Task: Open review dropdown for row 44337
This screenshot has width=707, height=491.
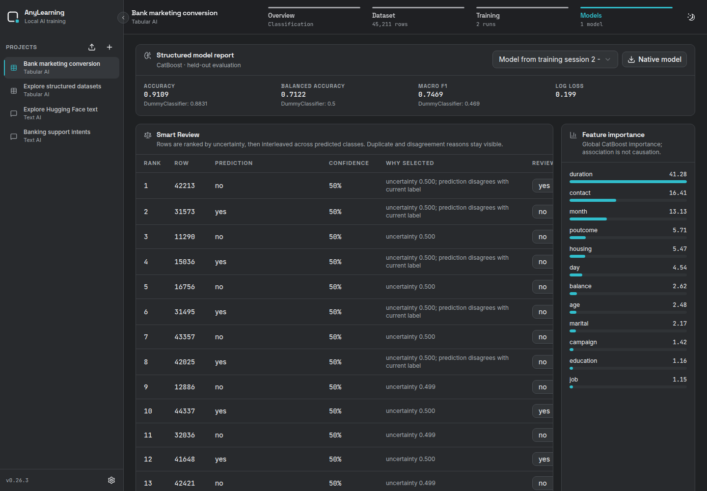Action: point(543,411)
